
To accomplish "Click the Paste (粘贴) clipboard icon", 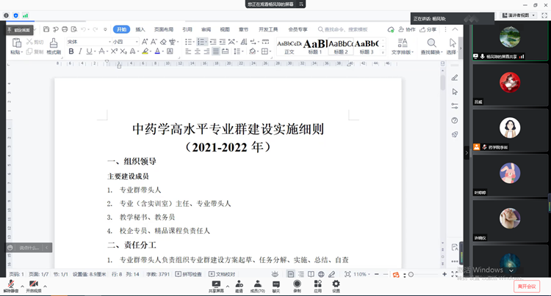I will click(x=16, y=43).
